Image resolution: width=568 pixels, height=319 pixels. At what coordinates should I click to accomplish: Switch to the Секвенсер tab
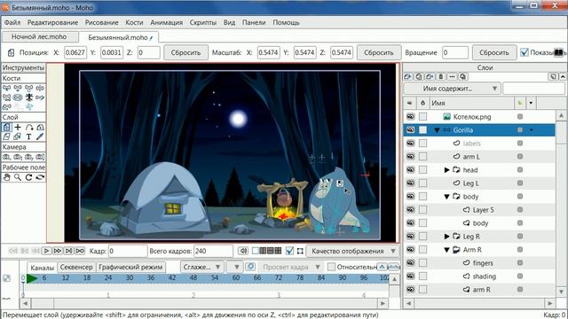tap(76, 267)
